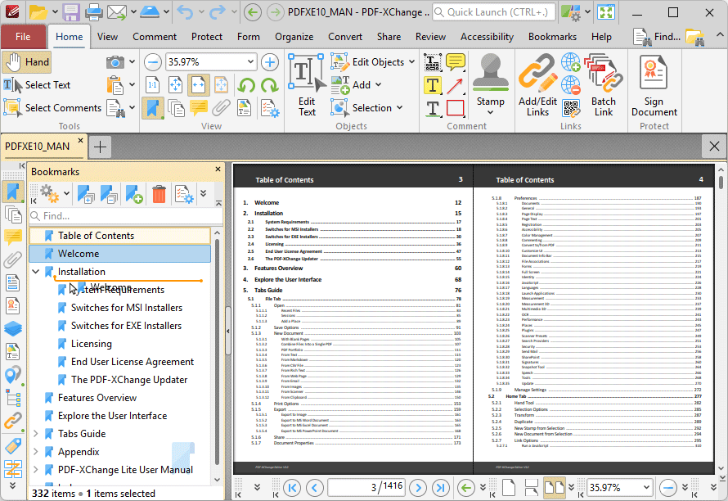Open the Layers pane in sidebar
The height and width of the screenshot is (501, 728).
click(12, 328)
